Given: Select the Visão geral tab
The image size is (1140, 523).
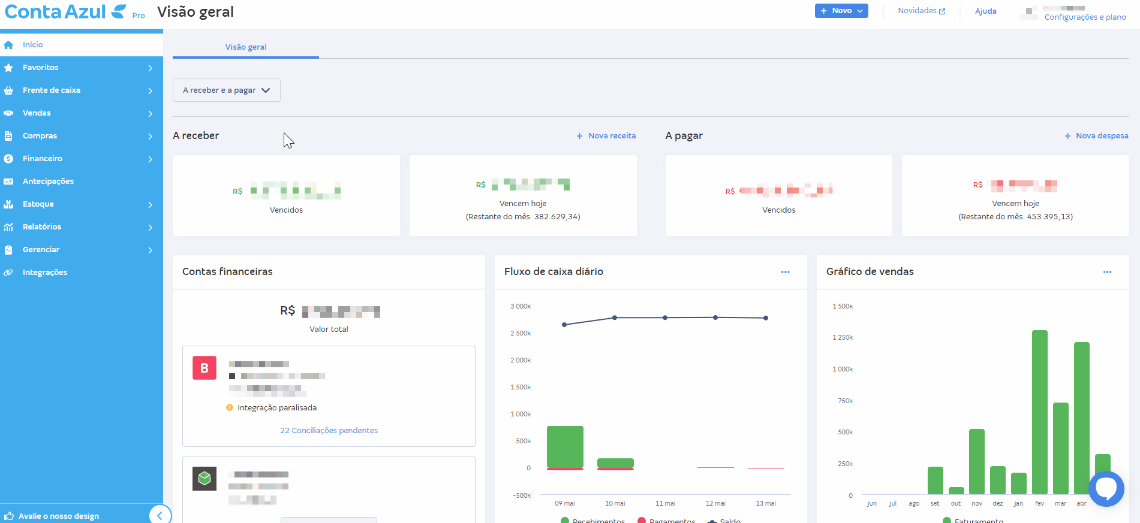Looking at the screenshot, I should [246, 47].
